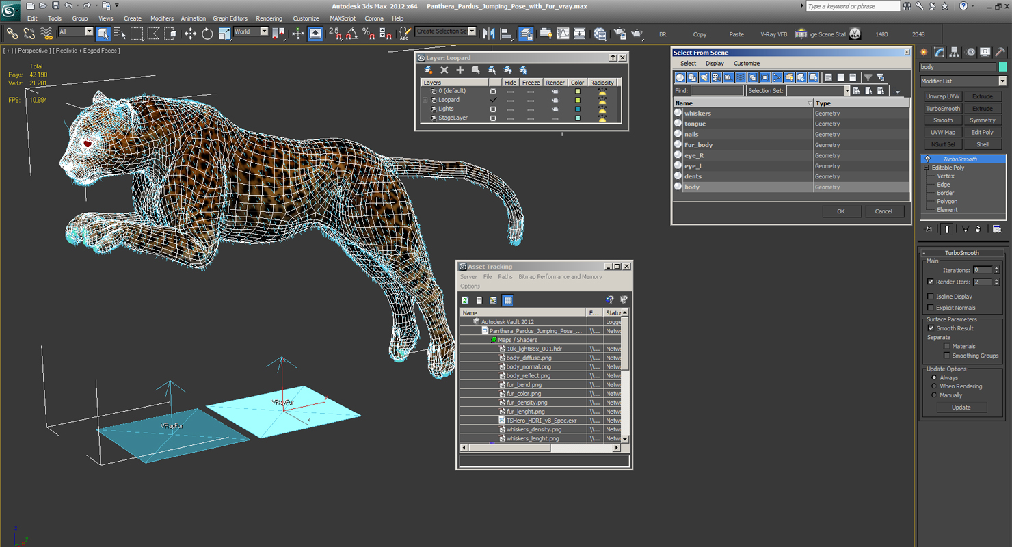Viewport: 1012px width, 547px height.
Task: Choose the Select and Scale tool
Action: coord(224,33)
